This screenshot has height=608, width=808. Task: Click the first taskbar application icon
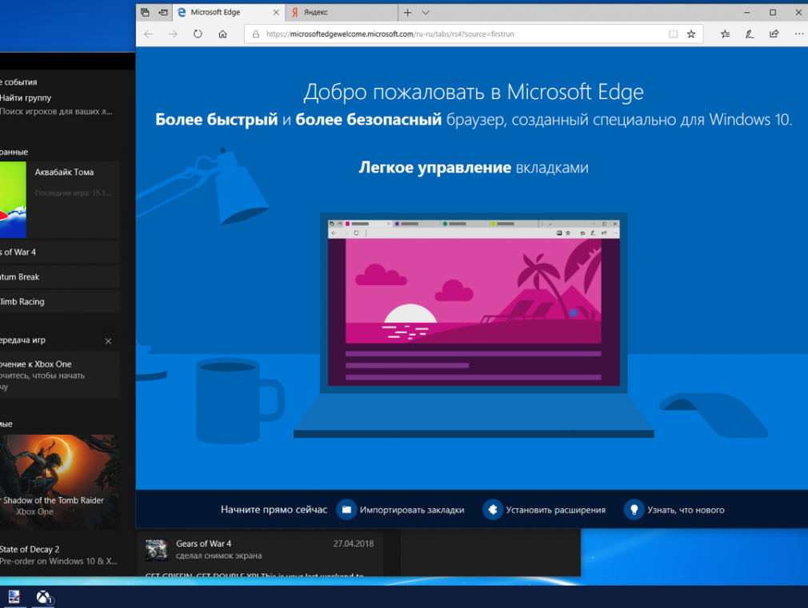[14, 597]
